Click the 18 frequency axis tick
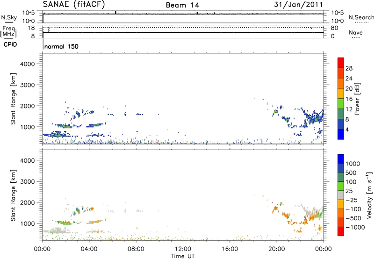This screenshot has height=259, width=374. (x=31, y=28)
